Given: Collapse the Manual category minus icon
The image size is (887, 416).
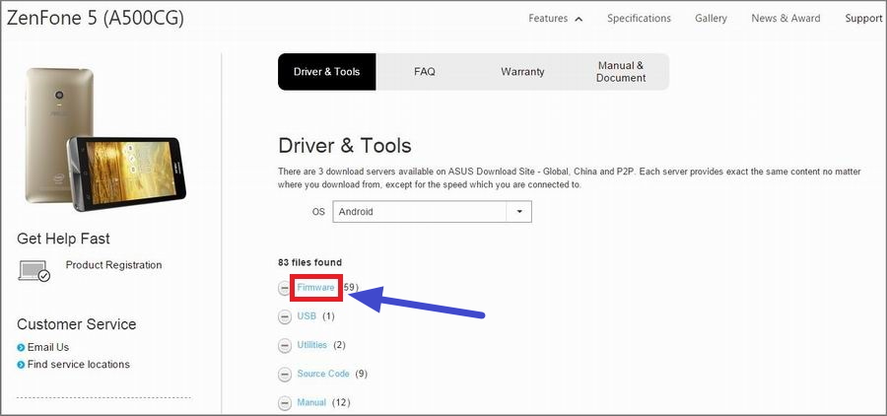Looking at the screenshot, I should 285,403.
